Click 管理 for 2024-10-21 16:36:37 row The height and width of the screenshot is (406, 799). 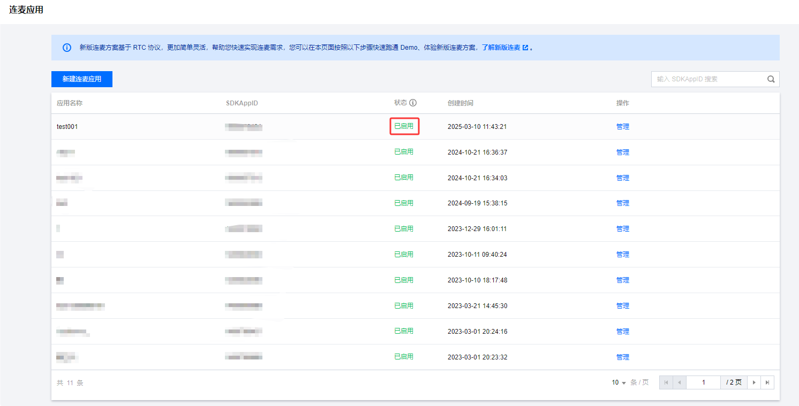click(x=622, y=152)
